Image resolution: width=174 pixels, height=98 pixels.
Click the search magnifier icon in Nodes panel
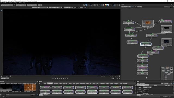point(42,84)
